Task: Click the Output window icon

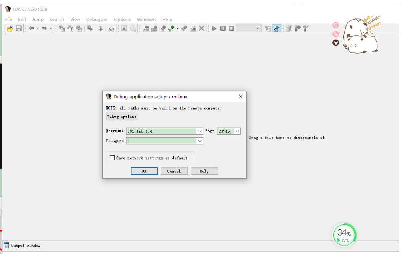Action: pyautogui.click(x=6, y=246)
